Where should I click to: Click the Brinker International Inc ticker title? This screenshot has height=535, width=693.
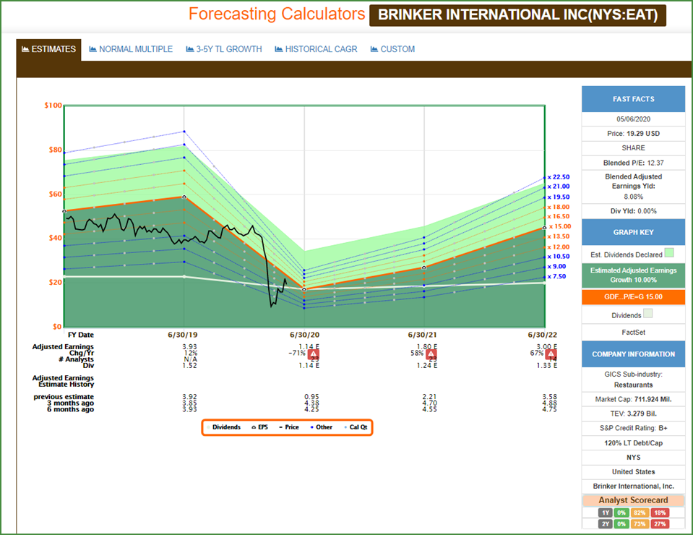pos(517,14)
